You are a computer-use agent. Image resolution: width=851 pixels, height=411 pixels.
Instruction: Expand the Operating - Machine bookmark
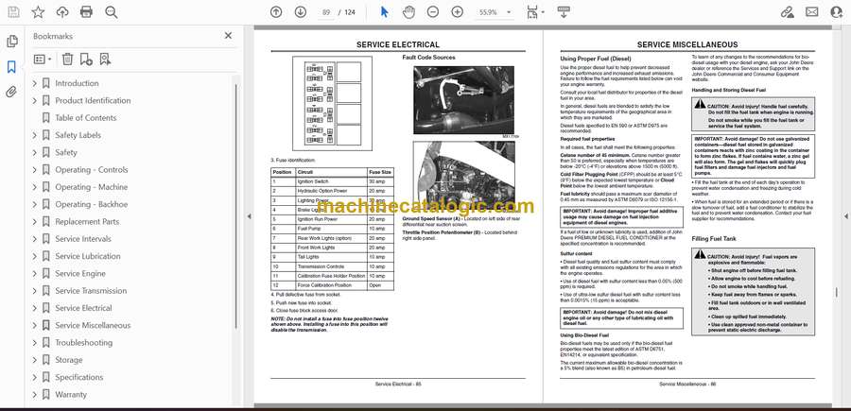click(x=35, y=187)
